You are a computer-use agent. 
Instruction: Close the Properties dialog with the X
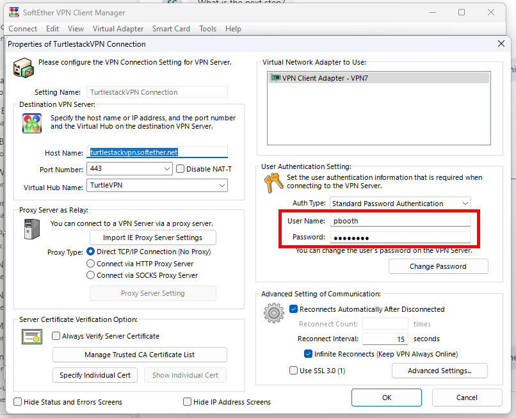[501, 44]
